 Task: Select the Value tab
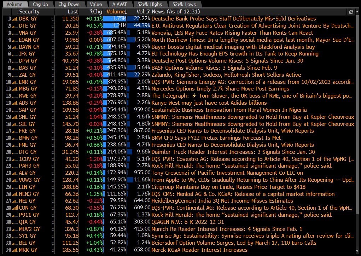click(96, 4)
